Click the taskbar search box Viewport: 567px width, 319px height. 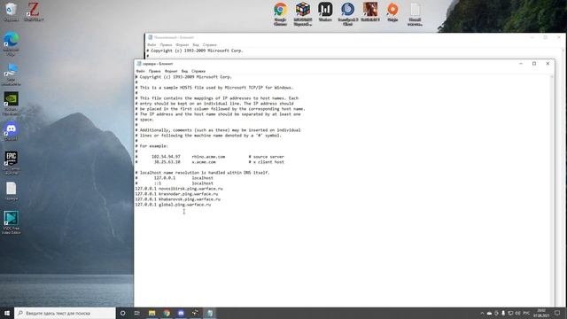pyautogui.click(x=65, y=313)
